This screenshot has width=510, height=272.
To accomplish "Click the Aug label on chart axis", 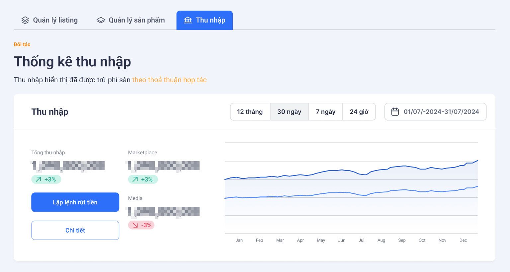I will coord(381,240).
